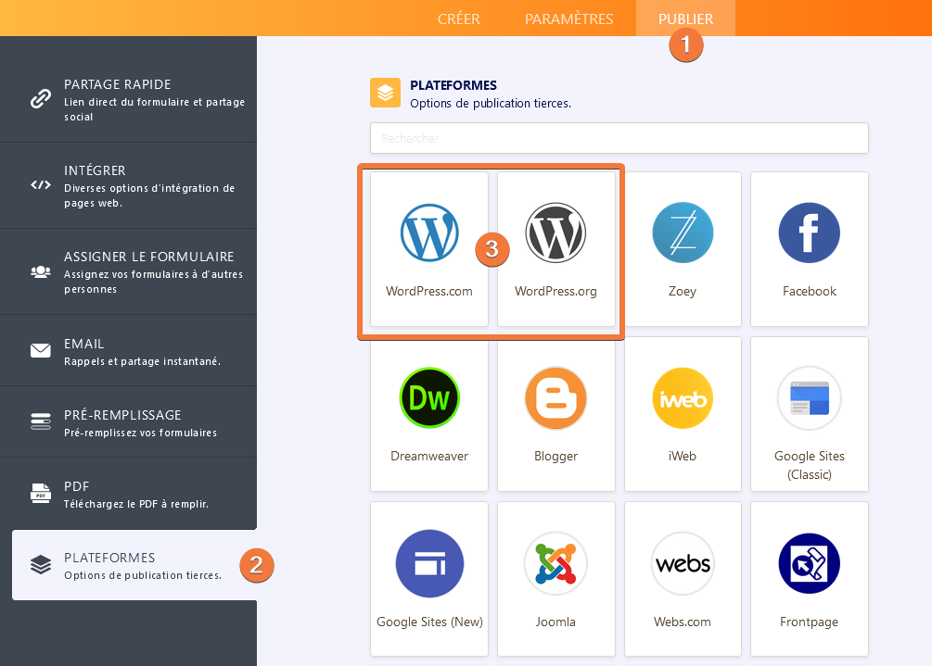Click the Webs.com label text
Image resolution: width=932 pixels, height=666 pixels.
(683, 622)
